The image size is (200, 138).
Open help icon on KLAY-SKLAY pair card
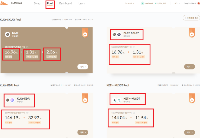pyautogui.click(x=134, y=47)
